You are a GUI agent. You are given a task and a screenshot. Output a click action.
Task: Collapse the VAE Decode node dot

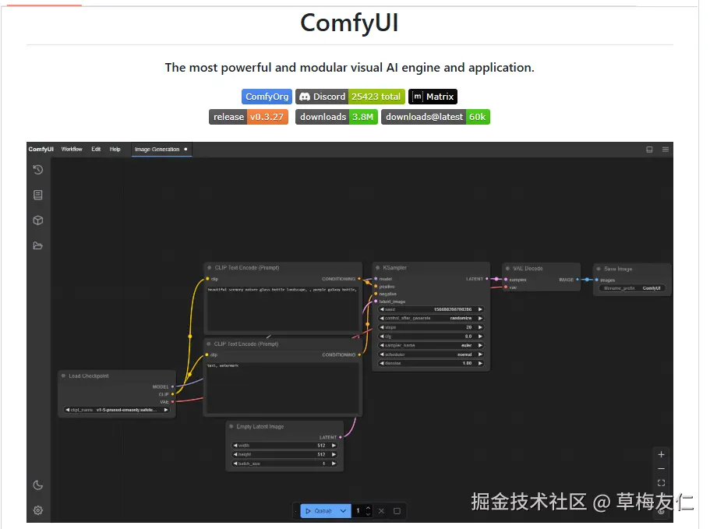click(x=507, y=268)
